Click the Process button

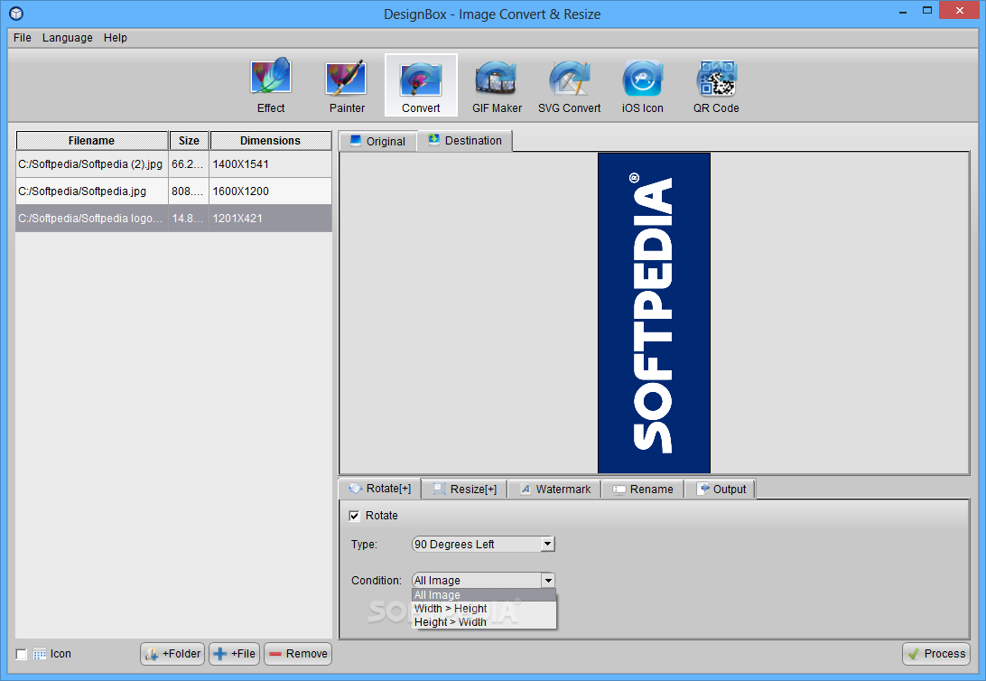coord(936,654)
